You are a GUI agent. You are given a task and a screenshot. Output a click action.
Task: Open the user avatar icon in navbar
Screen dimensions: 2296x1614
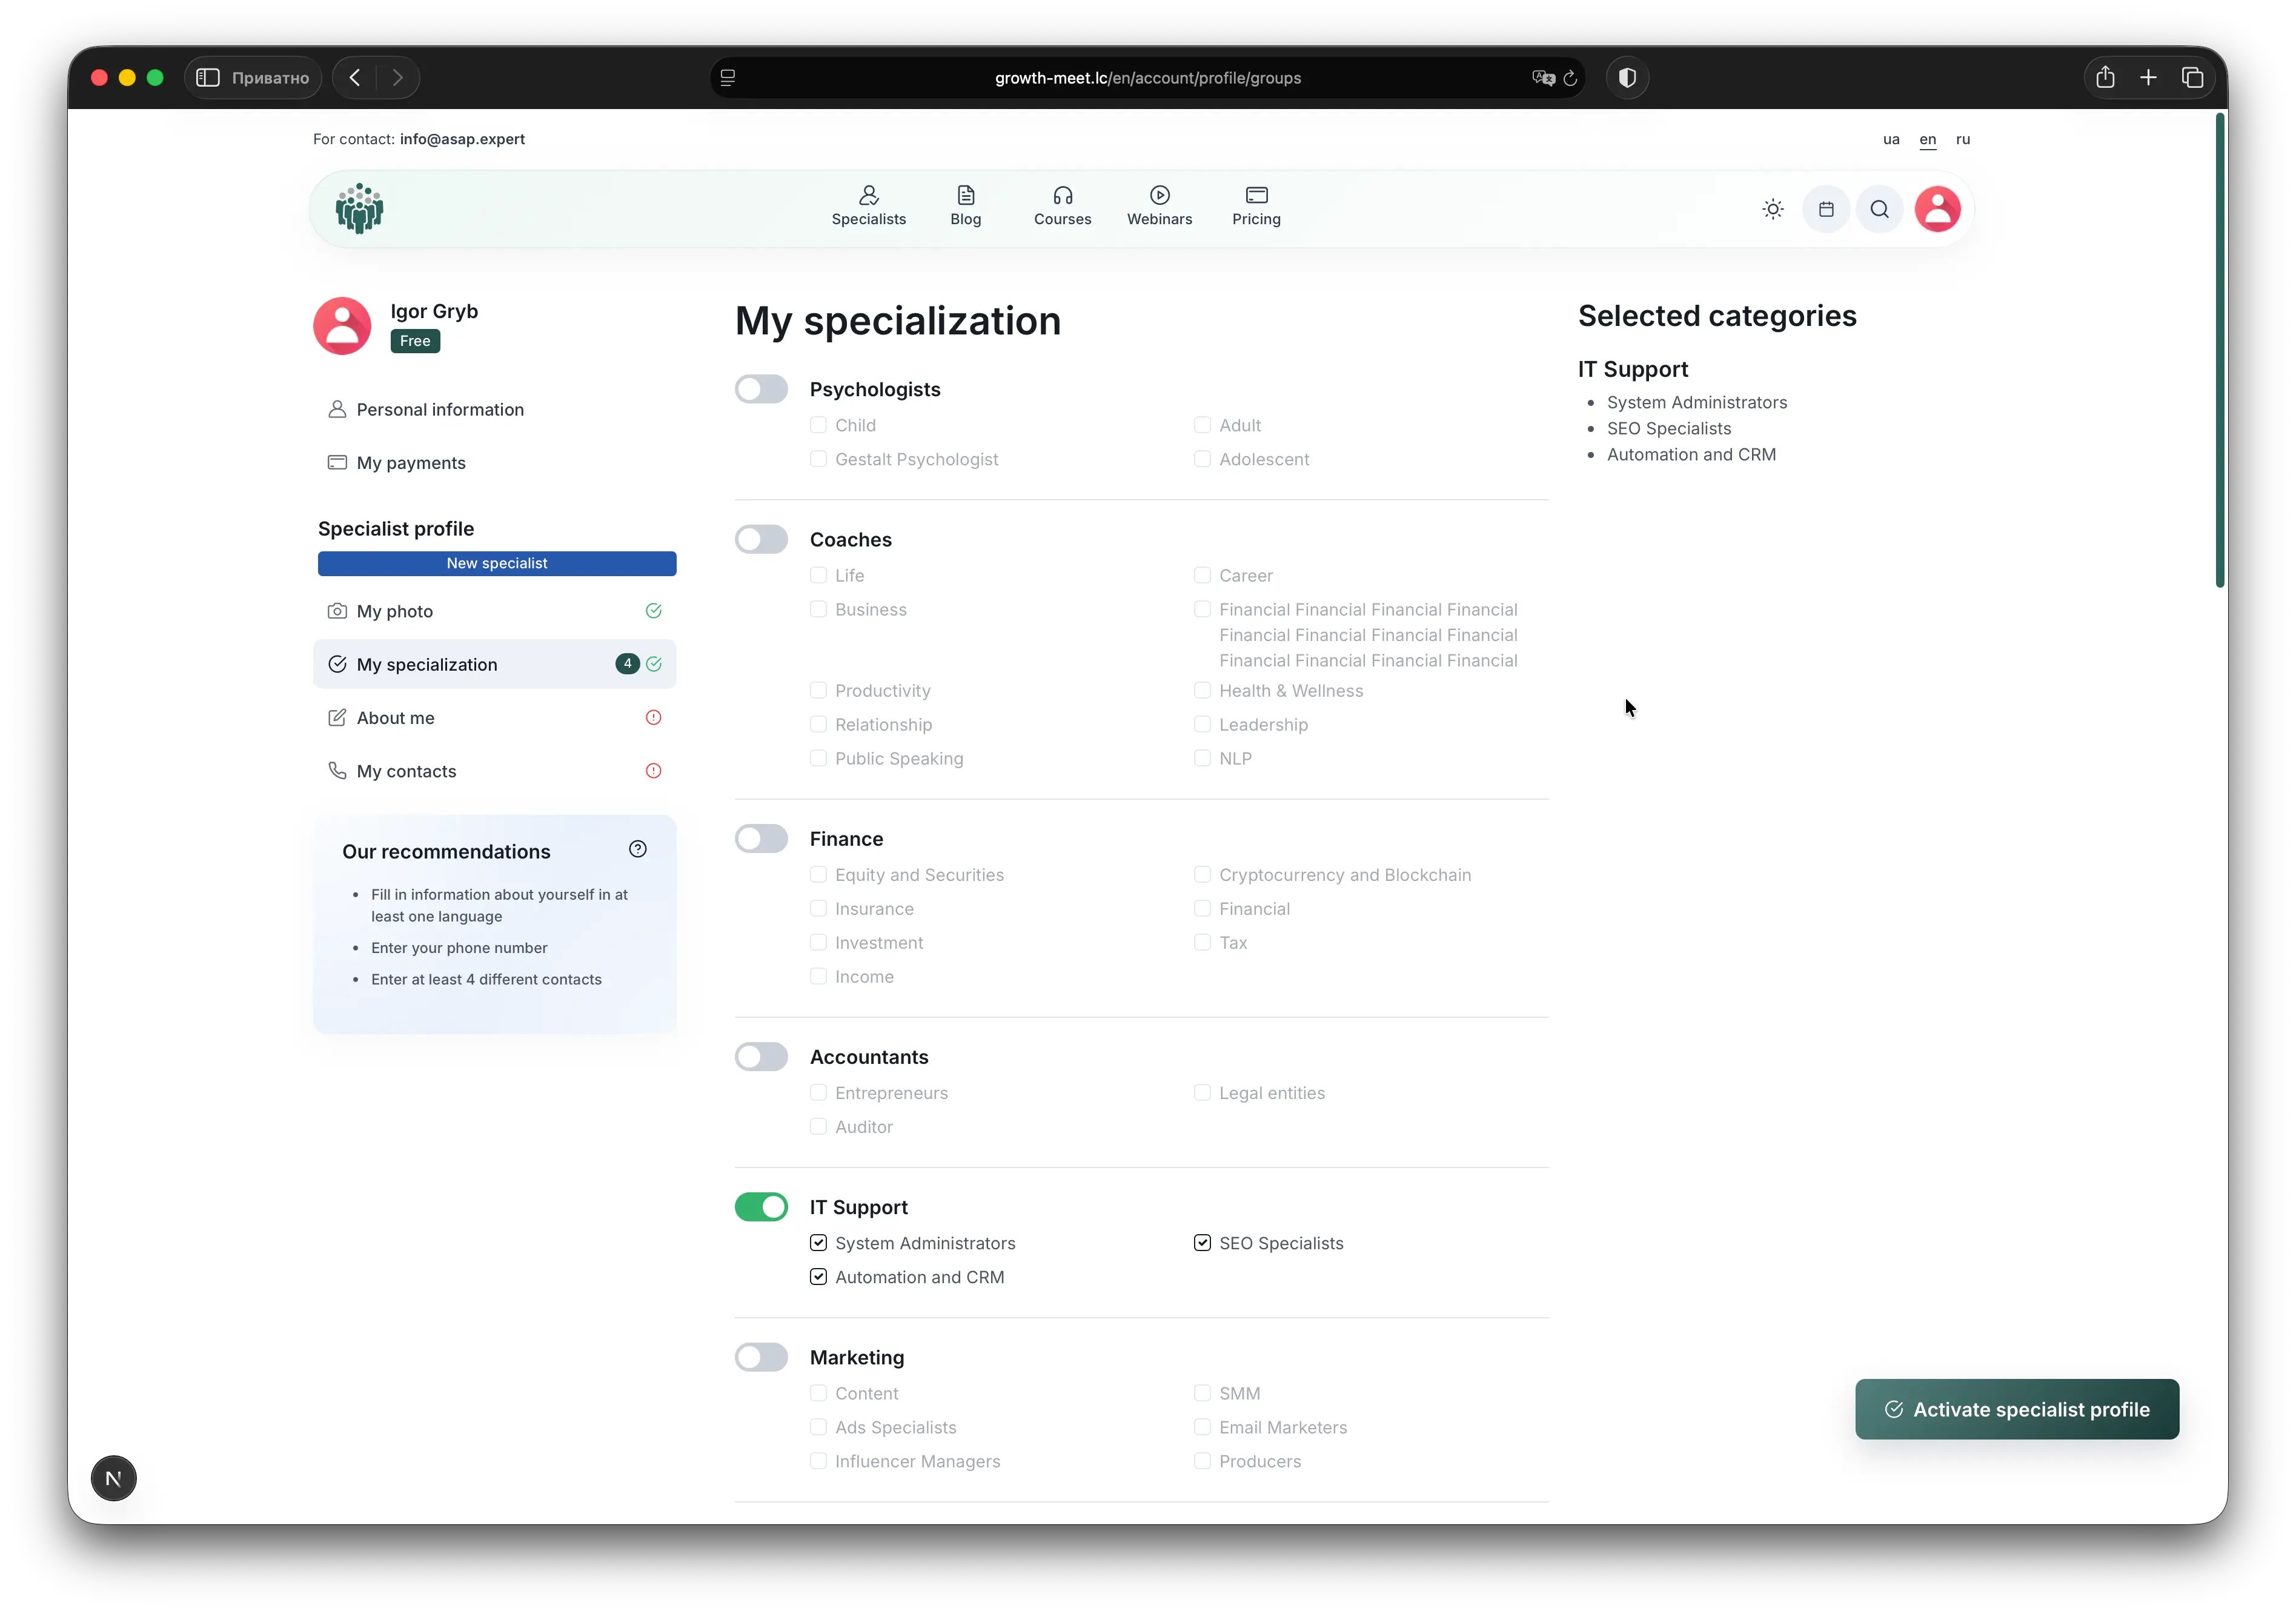[x=1937, y=209]
